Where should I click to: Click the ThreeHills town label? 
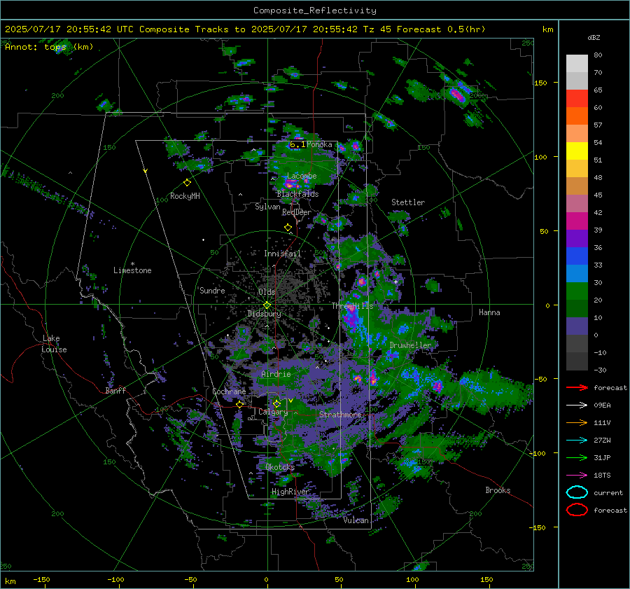click(352, 306)
